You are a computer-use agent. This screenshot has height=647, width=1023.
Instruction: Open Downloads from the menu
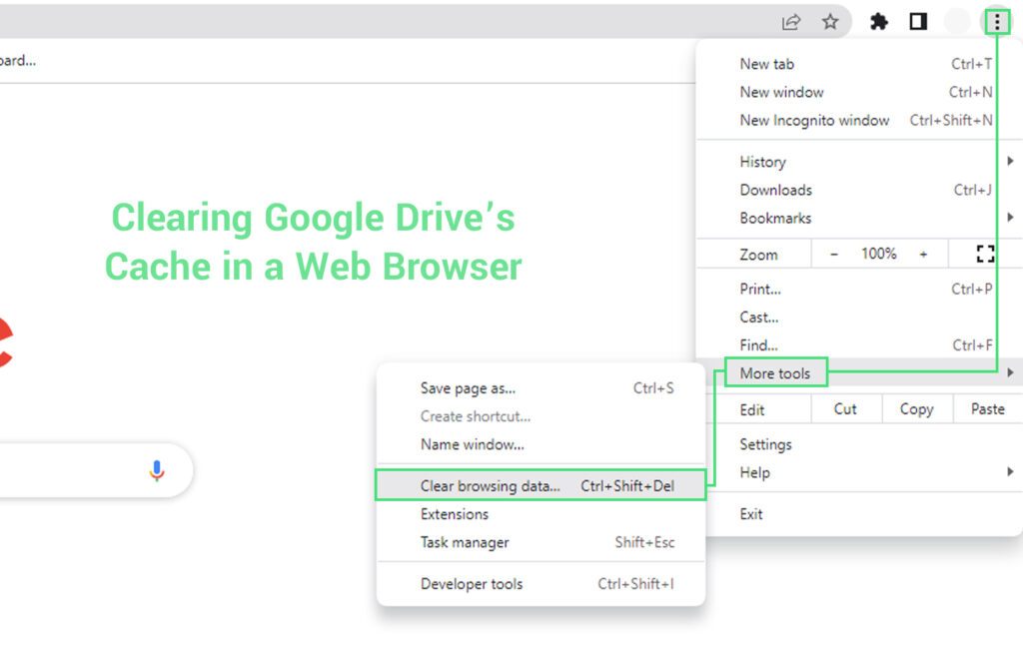click(859, 190)
